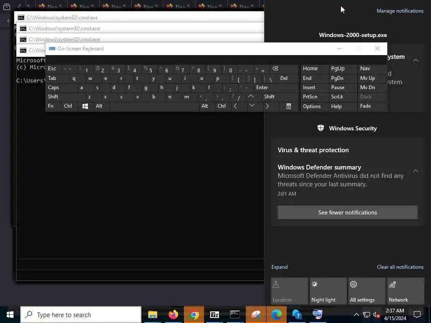Click the On-Screen Keyboard title bar icon
The image size is (431, 323).
(x=52, y=49)
